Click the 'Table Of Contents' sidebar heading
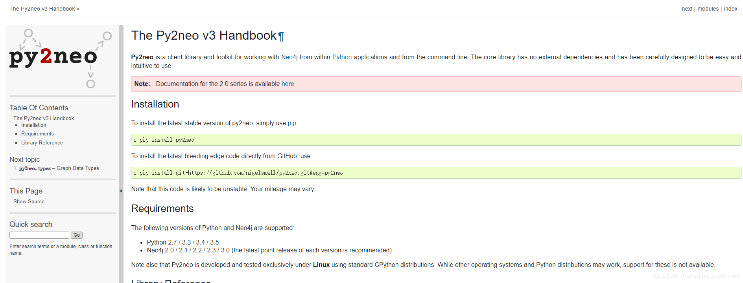 tap(39, 108)
